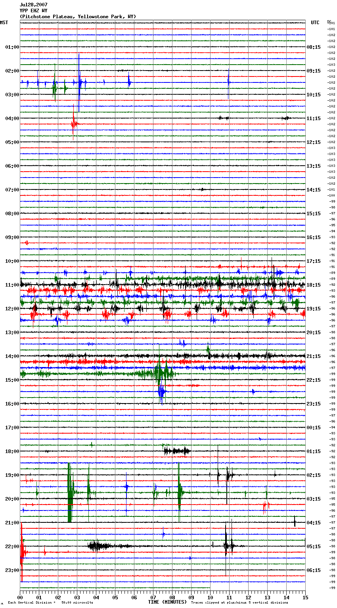Select the 15:00 MST time label

tap(12, 380)
